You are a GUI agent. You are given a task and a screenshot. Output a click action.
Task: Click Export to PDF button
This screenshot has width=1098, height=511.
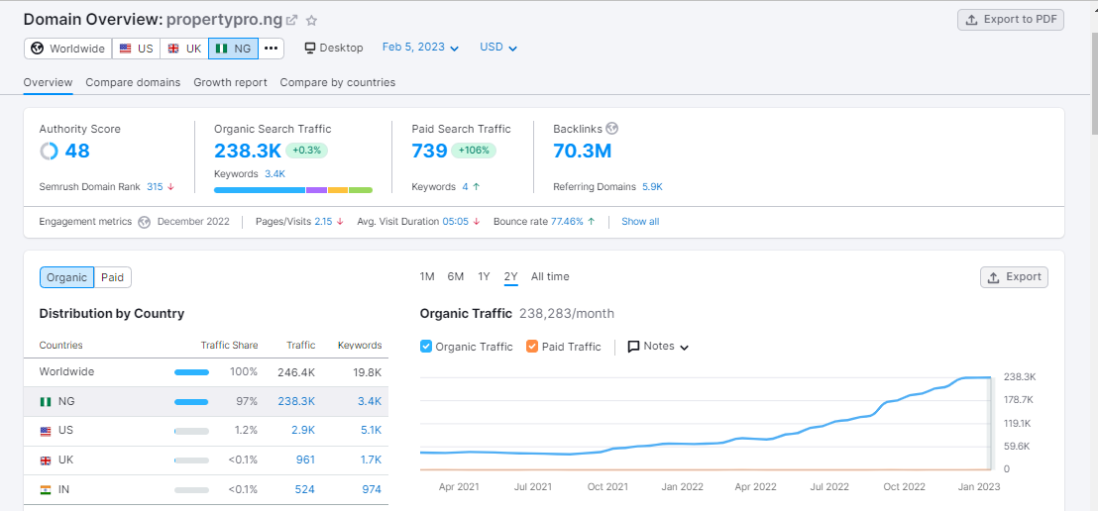coord(1011,20)
